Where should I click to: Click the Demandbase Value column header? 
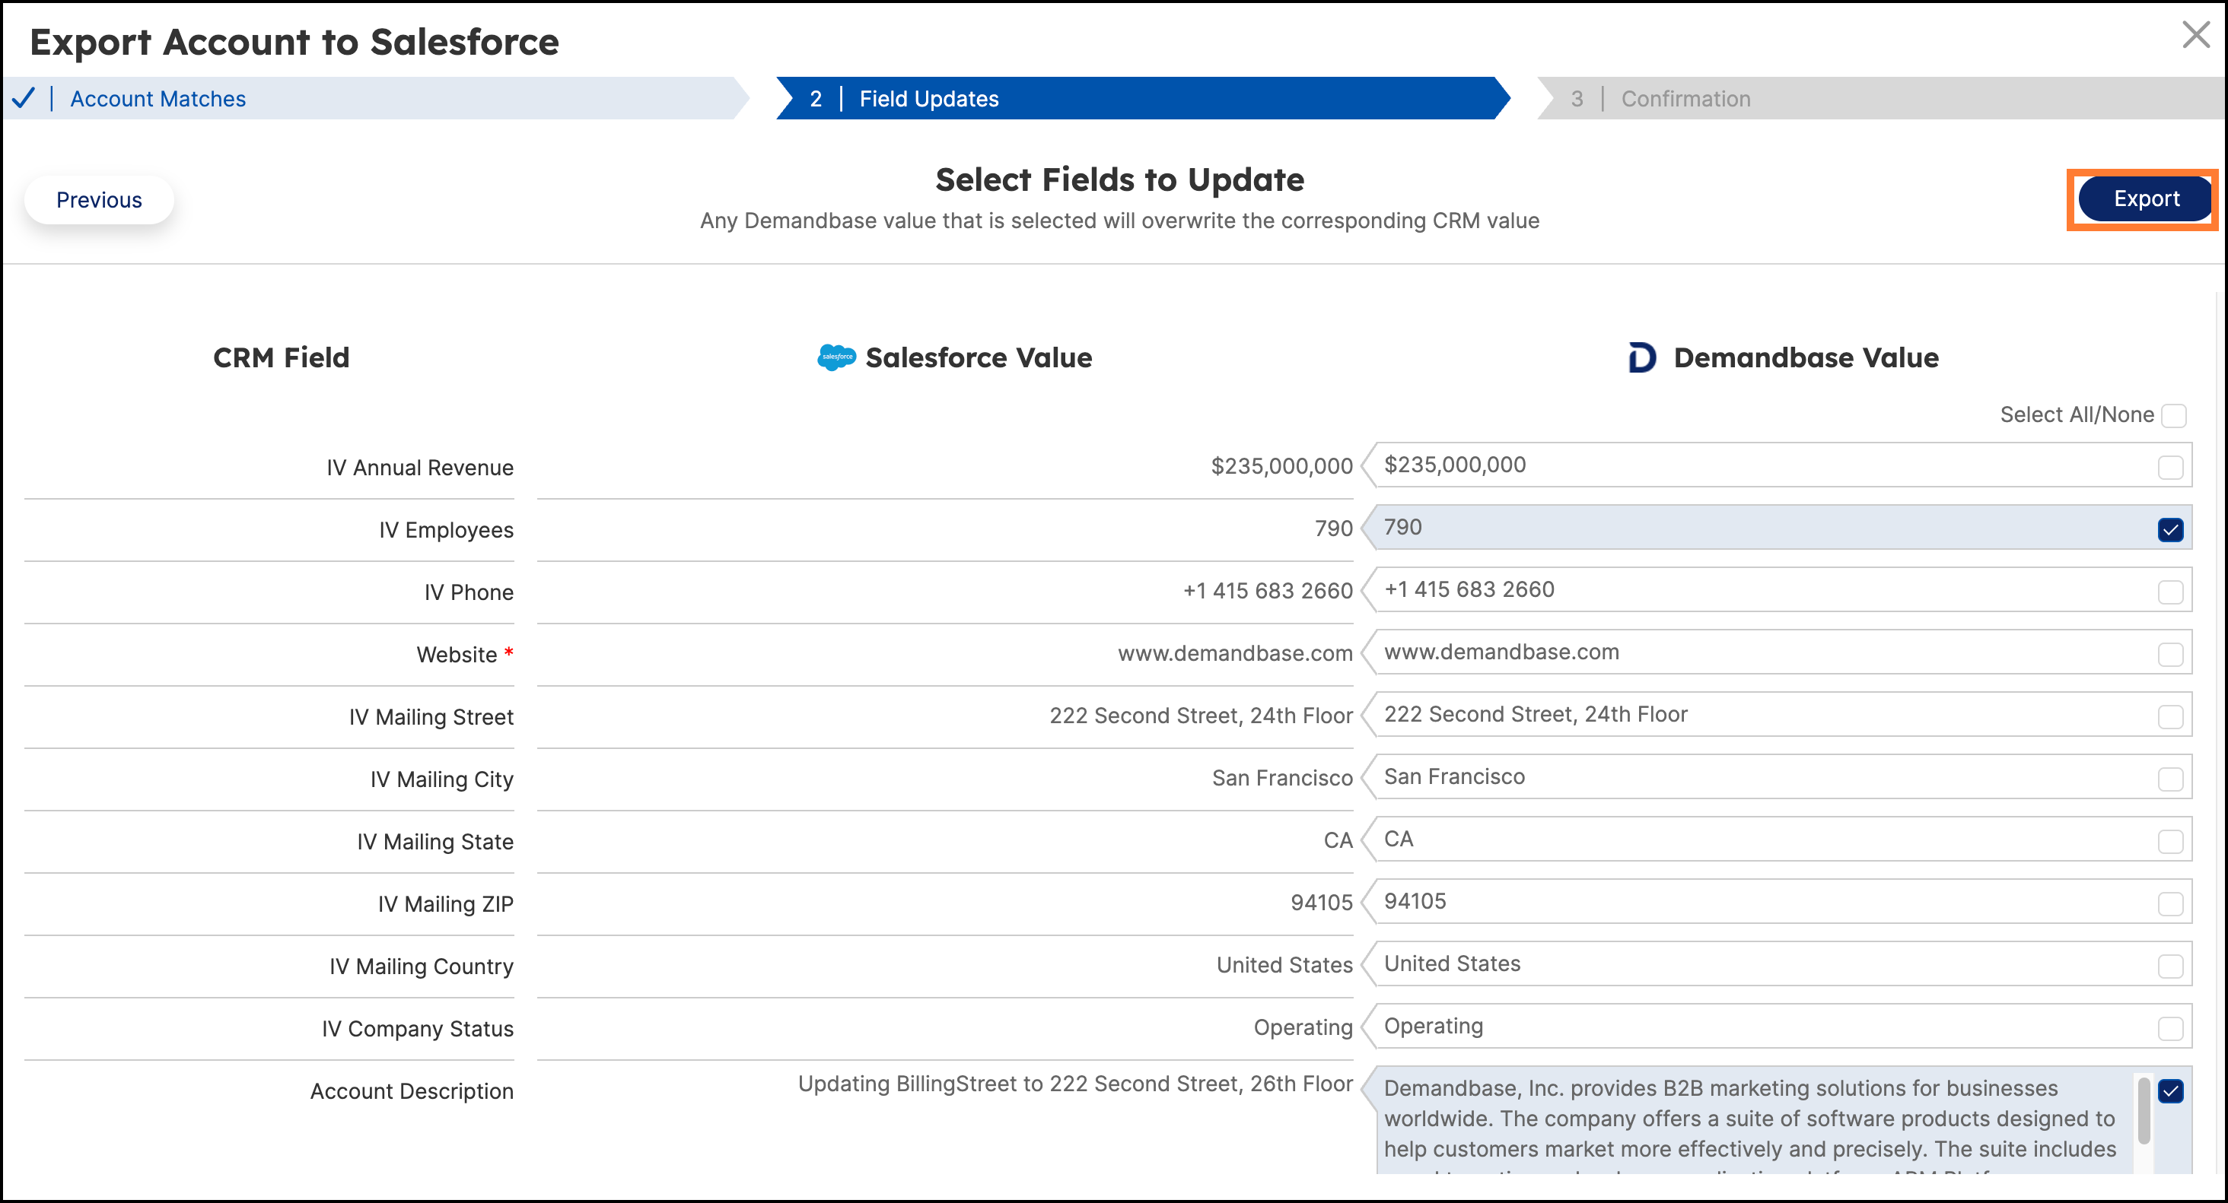pyautogui.click(x=1806, y=358)
